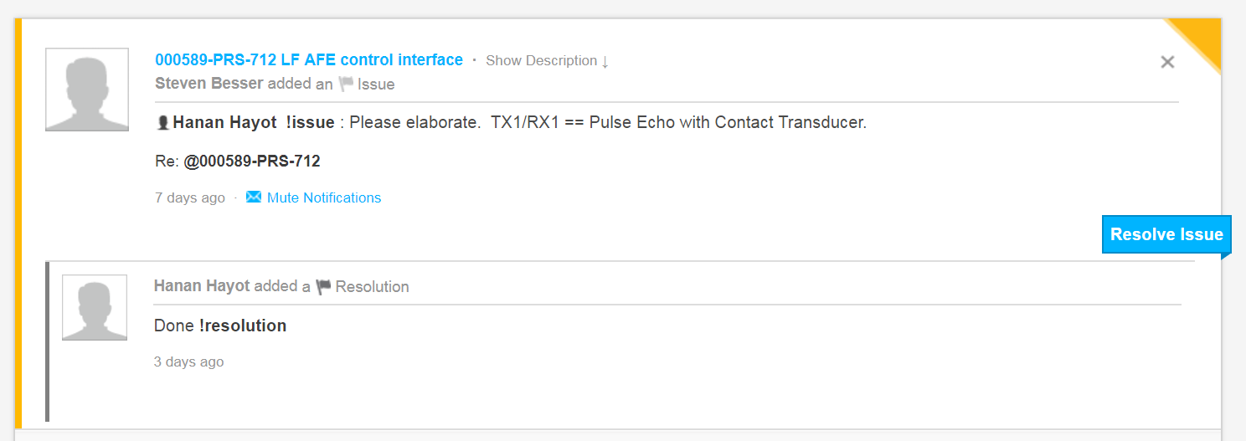This screenshot has width=1246, height=441.
Task: Open Hanan Hayot's name in the resolution header
Action: [202, 286]
